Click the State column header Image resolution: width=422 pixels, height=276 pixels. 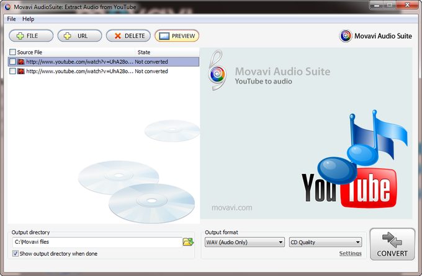coord(167,52)
